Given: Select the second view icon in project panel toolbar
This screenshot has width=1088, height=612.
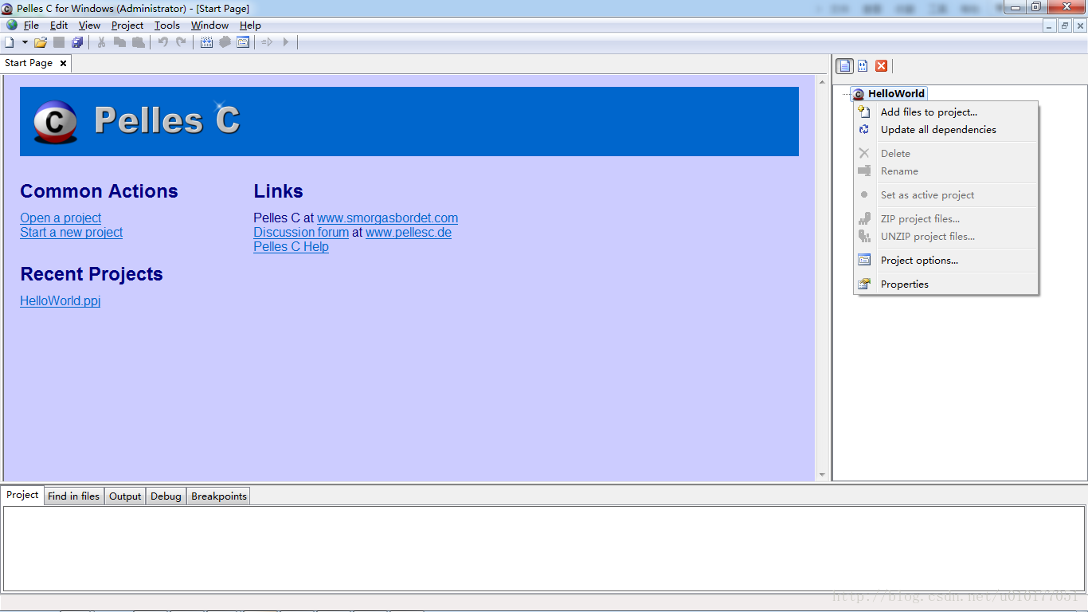Looking at the screenshot, I should coord(863,66).
